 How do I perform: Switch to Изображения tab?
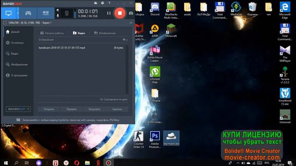105,33
